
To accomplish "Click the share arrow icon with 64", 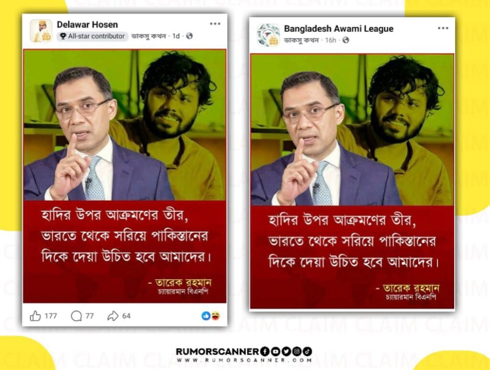I will [x=113, y=316].
